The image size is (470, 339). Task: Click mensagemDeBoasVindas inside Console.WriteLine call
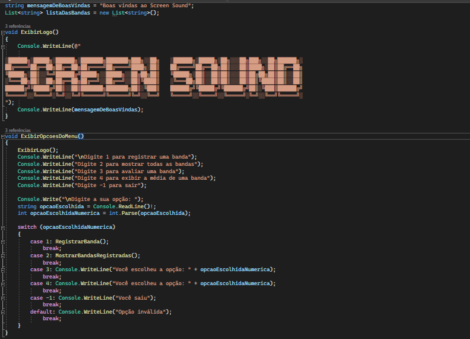pyautogui.click(x=106, y=110)
